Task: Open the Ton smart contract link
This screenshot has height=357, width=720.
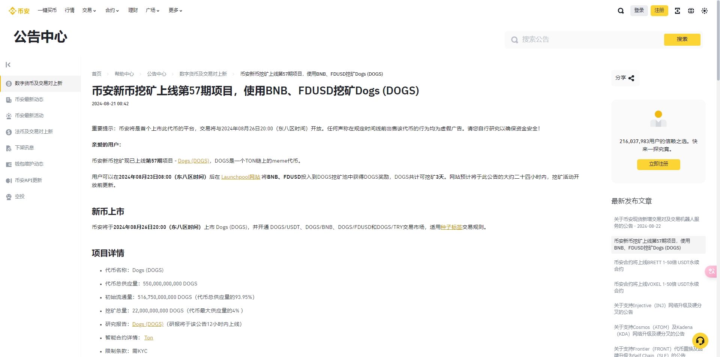Action: coord(148,338)
